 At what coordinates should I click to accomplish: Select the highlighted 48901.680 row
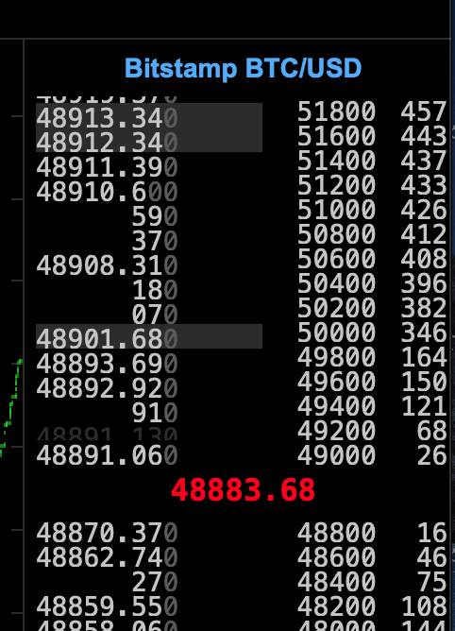pyautogui.click(x=149, y=336)
